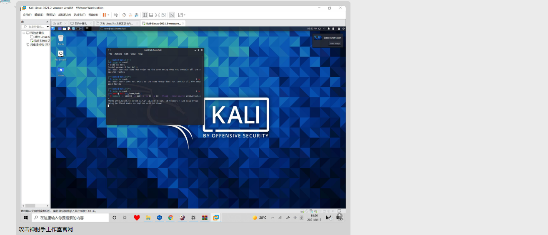Click the send Ctrl+Alt+Del toolbar icon
The height and width of the screenshot is (235, 548).
[115, 15]
